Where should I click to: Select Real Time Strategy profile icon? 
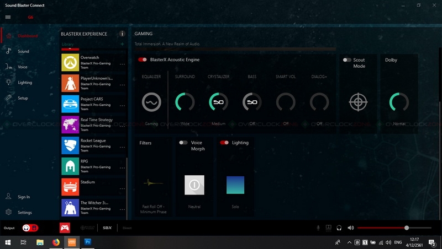(70, 125)
